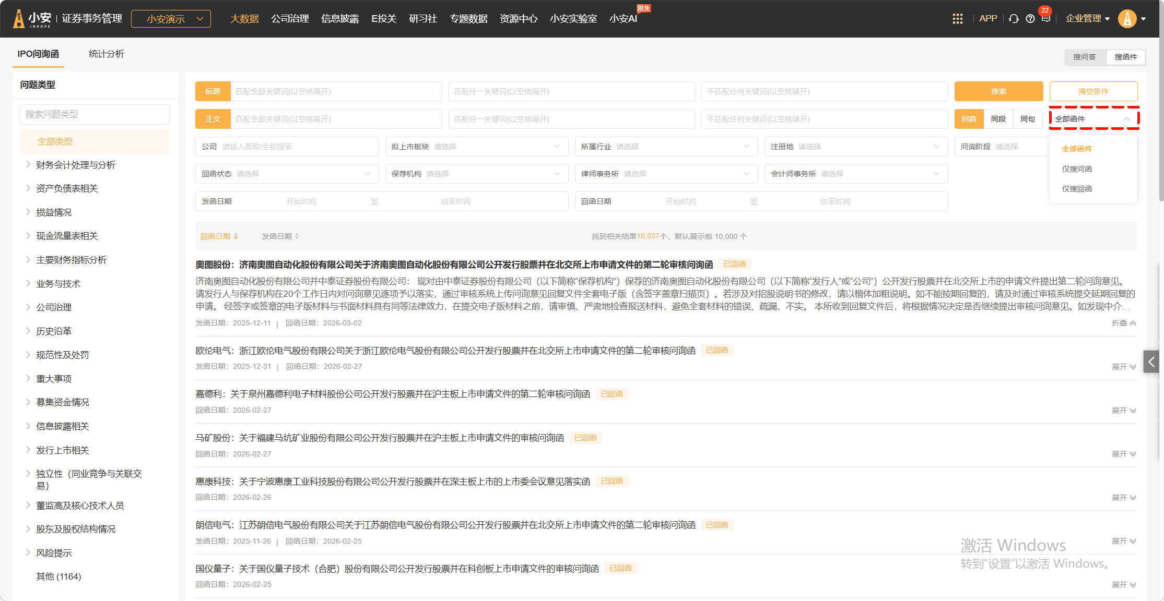Click the 清空条件 button
This screenshot has height=601, width=1164.
(x=1093, y=91)
